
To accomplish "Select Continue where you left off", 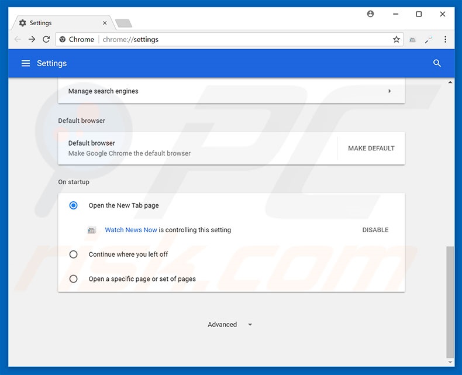I will pyautogui.click(x=73, y=254).
